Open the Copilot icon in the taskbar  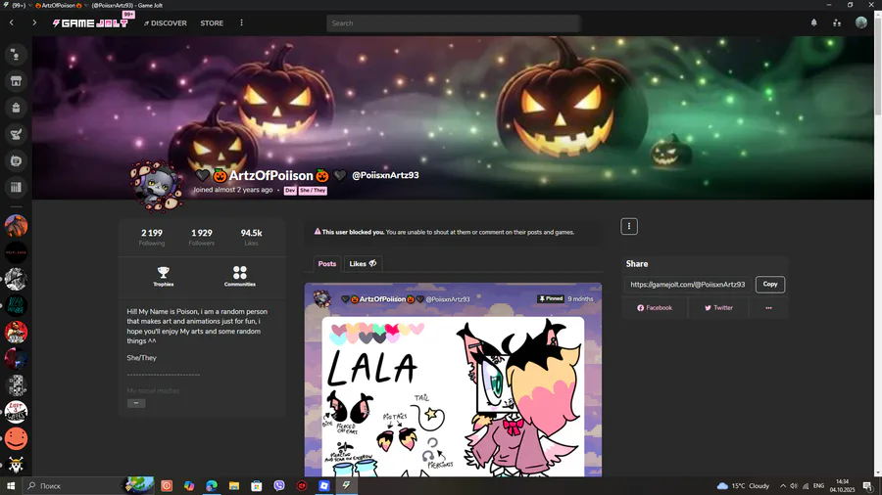click(x=189, y=485)
